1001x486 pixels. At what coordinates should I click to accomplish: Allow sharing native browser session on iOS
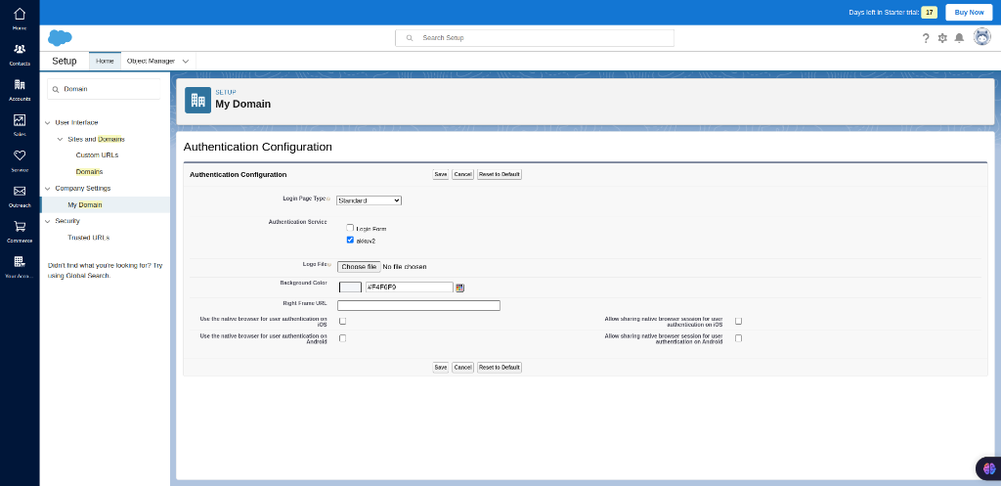(739, 322)
